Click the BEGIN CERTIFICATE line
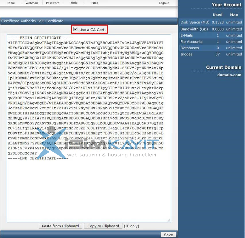The image size is (245, 238). coord(40,38)
